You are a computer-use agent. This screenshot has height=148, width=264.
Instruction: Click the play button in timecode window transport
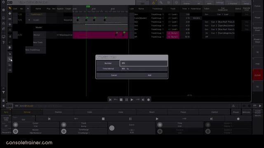(x=132, y=99)
